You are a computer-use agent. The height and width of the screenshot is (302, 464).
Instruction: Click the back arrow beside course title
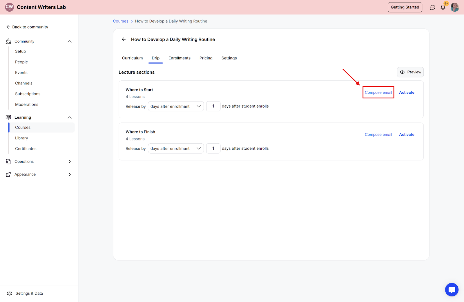pyautogui.click(x=124, y=39)
